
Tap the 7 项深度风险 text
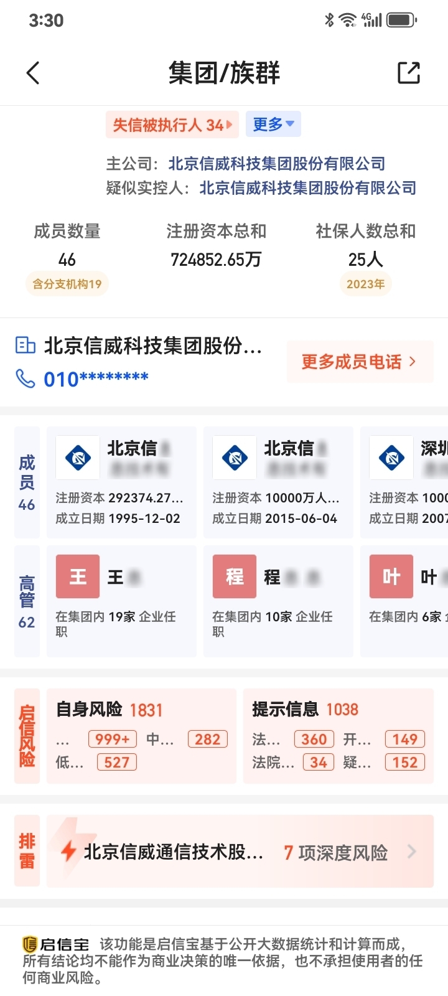pyautogui.click(x=335, y=852)
